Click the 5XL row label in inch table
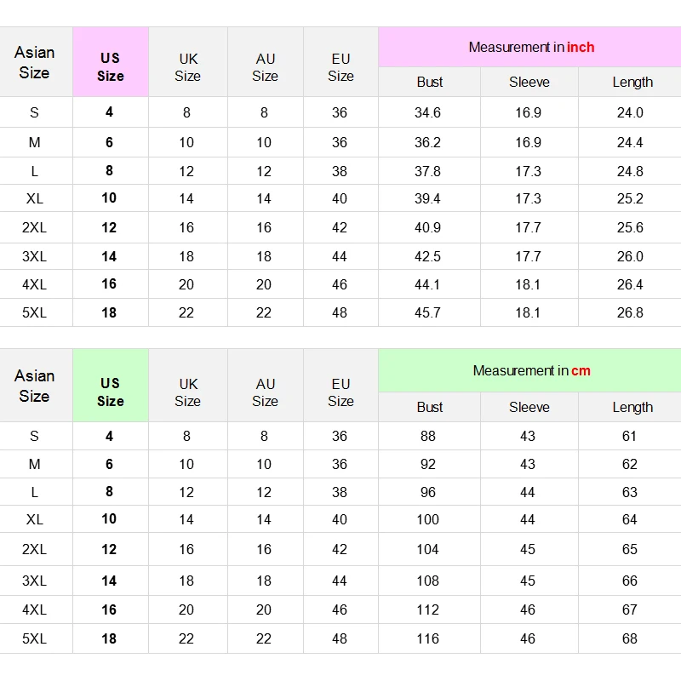 pyautogui.click(x=34, y=312)
